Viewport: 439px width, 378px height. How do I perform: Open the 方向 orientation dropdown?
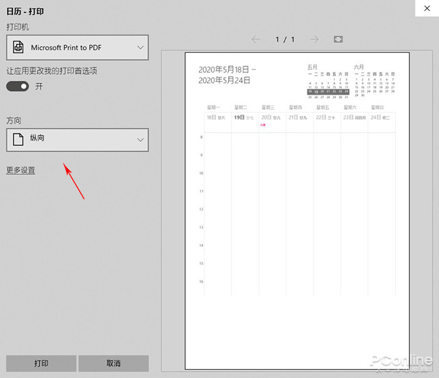77,140
